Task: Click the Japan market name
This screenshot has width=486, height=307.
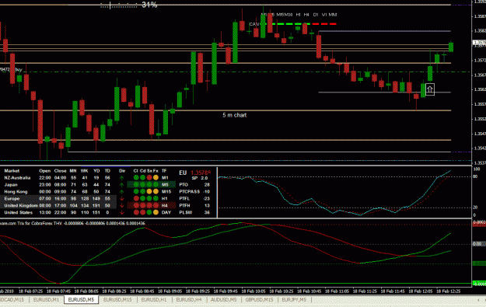Action: (x=11, y=185)
